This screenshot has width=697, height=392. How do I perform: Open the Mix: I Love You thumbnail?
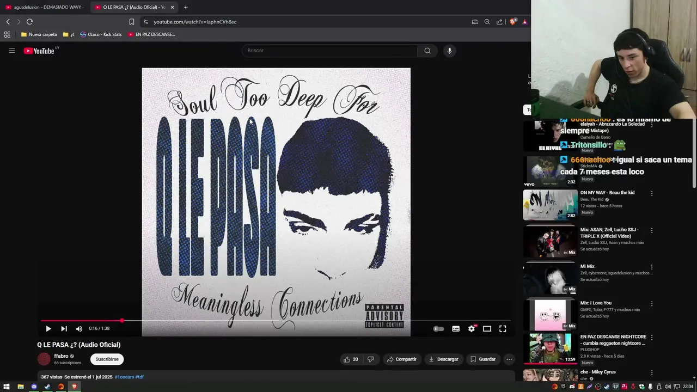click(550, 315)
